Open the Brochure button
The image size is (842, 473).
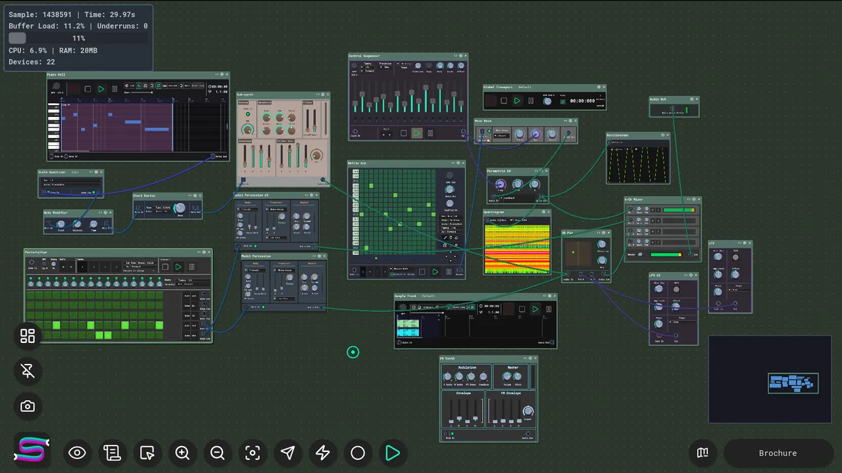pyautogui.click(x=778, y=453)
